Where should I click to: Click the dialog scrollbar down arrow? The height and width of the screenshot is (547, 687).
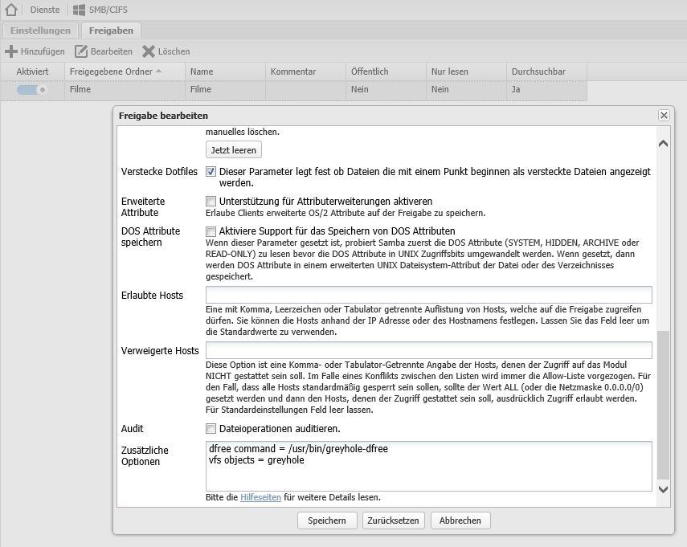(x=664, y=489)
